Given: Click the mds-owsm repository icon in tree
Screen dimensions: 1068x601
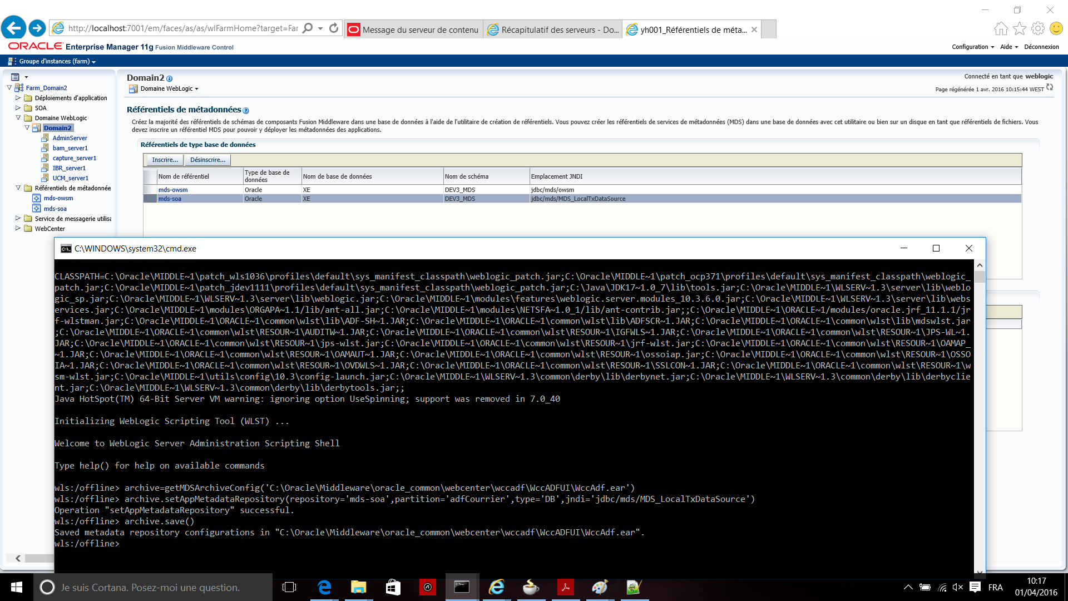Looking at the screenshot, I should point(37,198).
